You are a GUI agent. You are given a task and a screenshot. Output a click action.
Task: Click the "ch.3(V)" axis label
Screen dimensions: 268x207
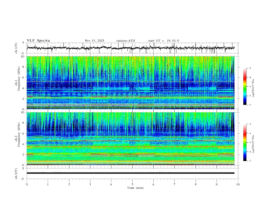click(x=16, y=174)
